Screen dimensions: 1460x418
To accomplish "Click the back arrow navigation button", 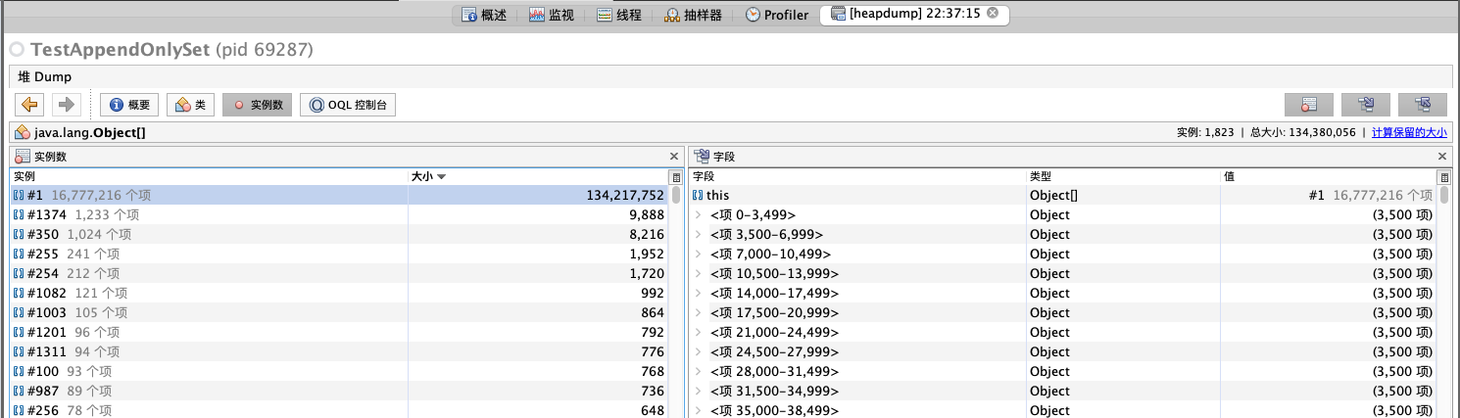I will coord(30,105).
